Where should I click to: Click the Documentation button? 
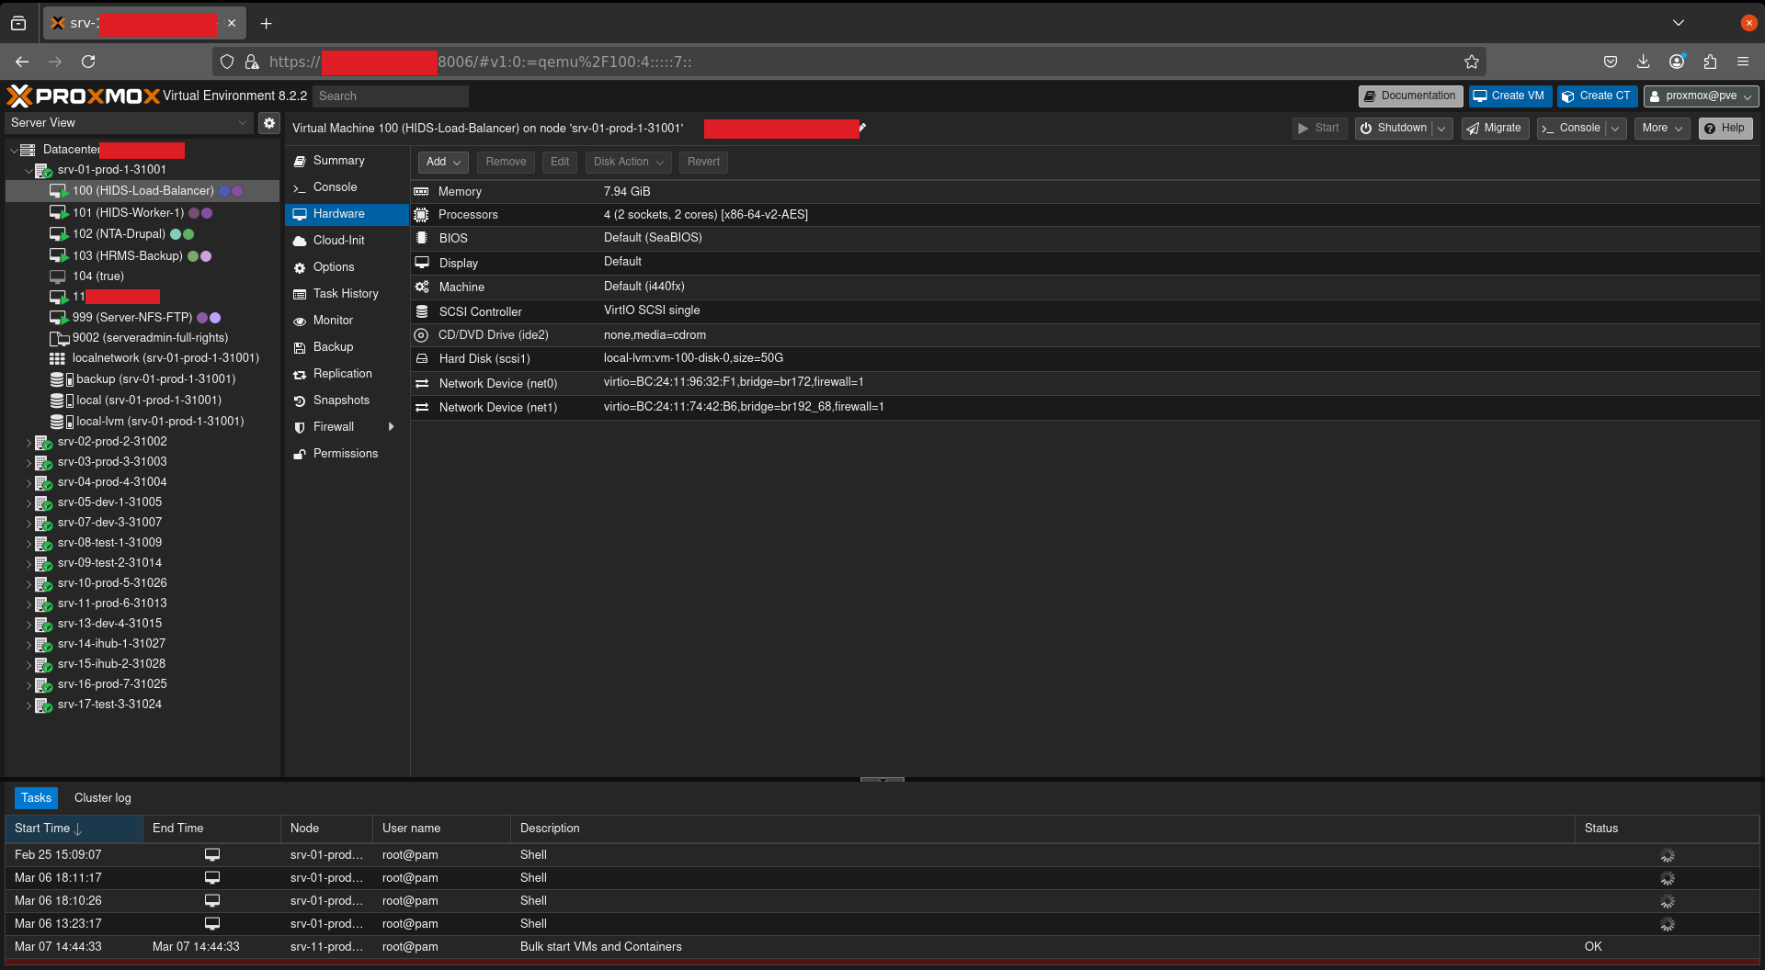[x=1411, y=96]
